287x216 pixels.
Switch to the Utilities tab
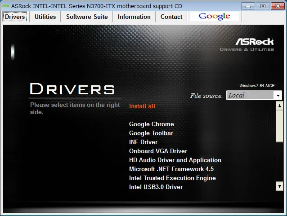point(45,17)
